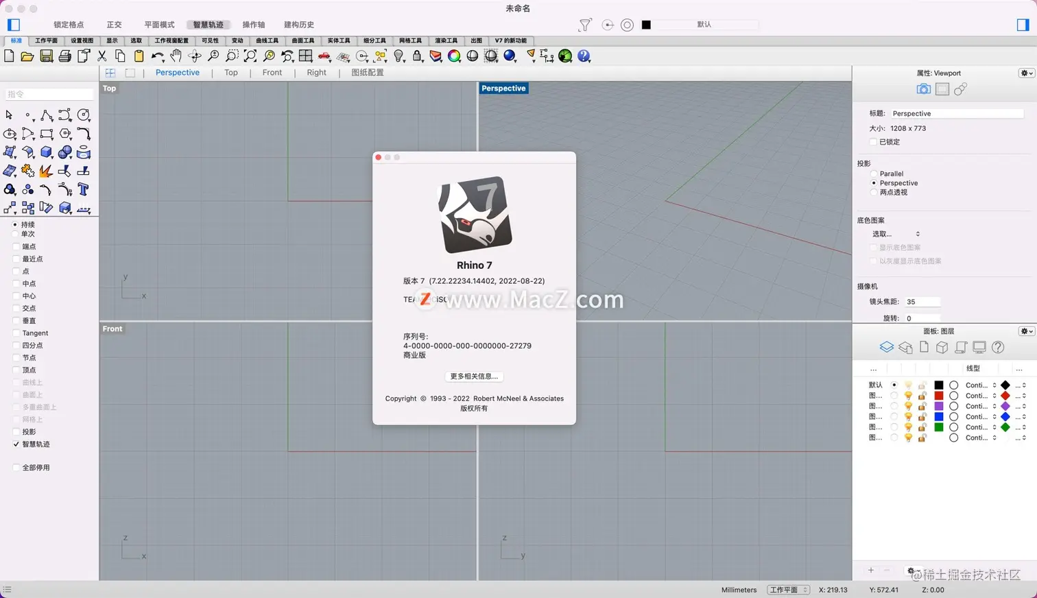The width and height of the screenshot is (1037, 598).
Task: Enable the 端点 osnap checkbox
Action: pos(16,247)
